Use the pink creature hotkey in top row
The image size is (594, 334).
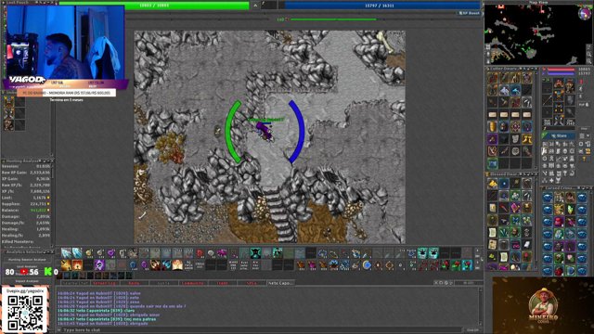222,253
